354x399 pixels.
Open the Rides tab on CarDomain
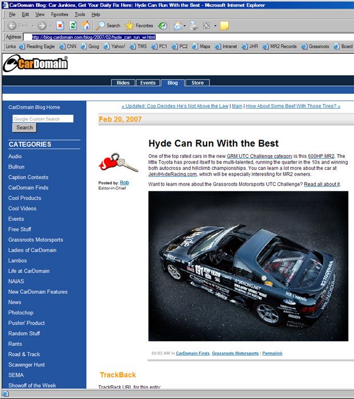[x=123, y=83]
